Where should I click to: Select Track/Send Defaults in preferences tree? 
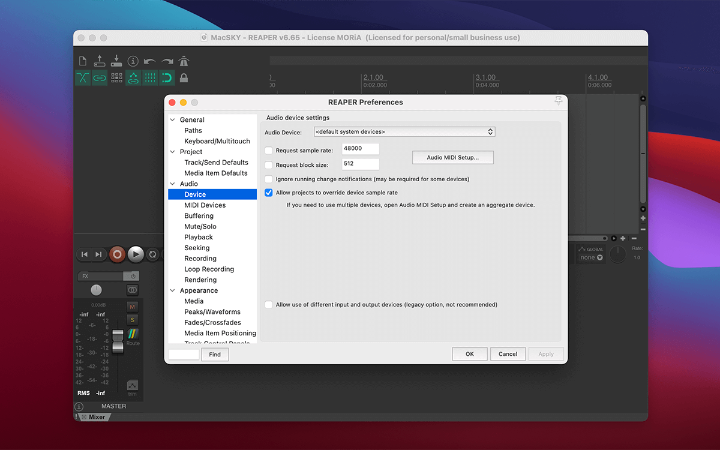point(216,163)
